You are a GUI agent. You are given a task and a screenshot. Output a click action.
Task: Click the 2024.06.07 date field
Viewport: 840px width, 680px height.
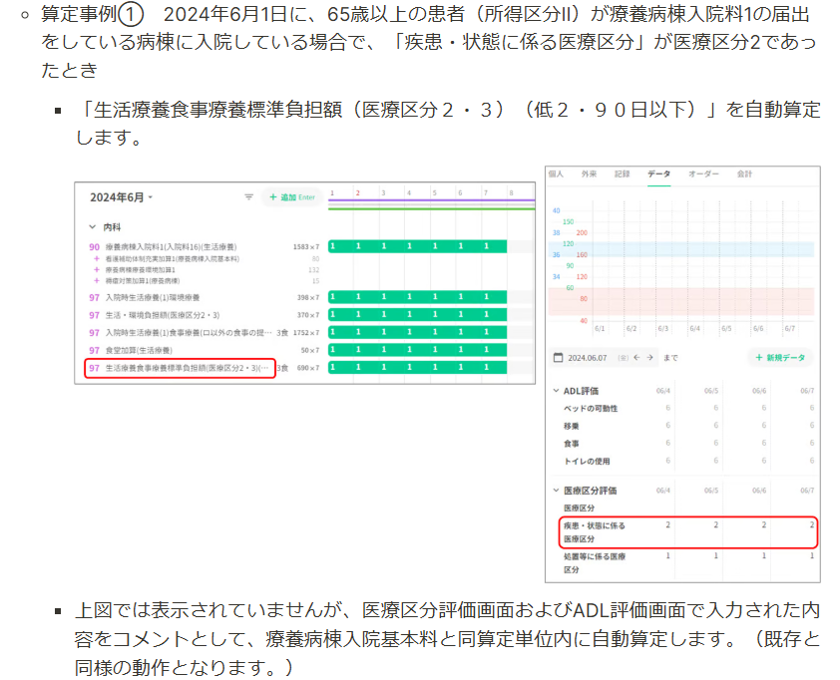click(x=588, y=358)
